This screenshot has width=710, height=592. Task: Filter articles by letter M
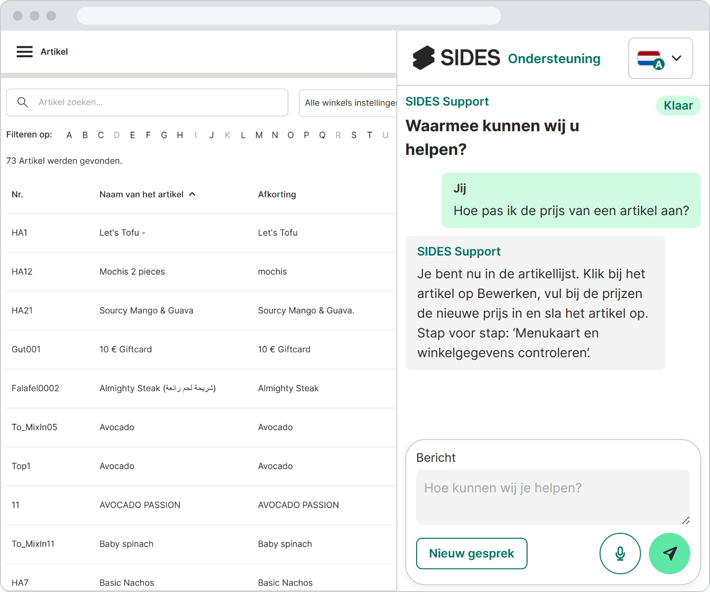pyautogui.click(x=259, y=135)
